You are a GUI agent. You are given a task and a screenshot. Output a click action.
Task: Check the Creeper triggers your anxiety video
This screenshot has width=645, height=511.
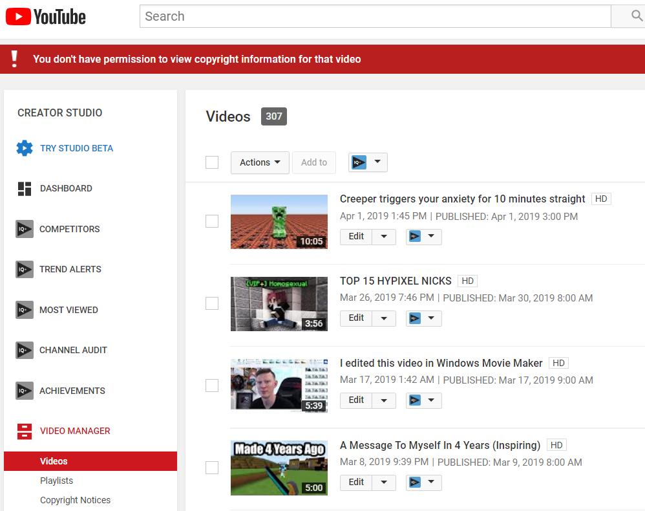212,221
